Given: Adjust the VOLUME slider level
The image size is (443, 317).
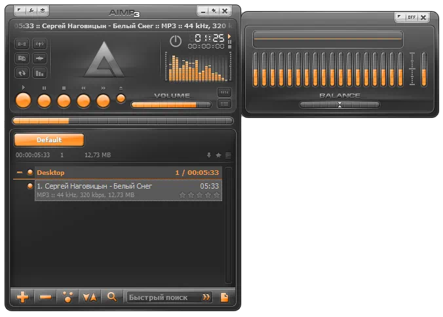Looking at the screenshot, I should [x=171, y=105].
